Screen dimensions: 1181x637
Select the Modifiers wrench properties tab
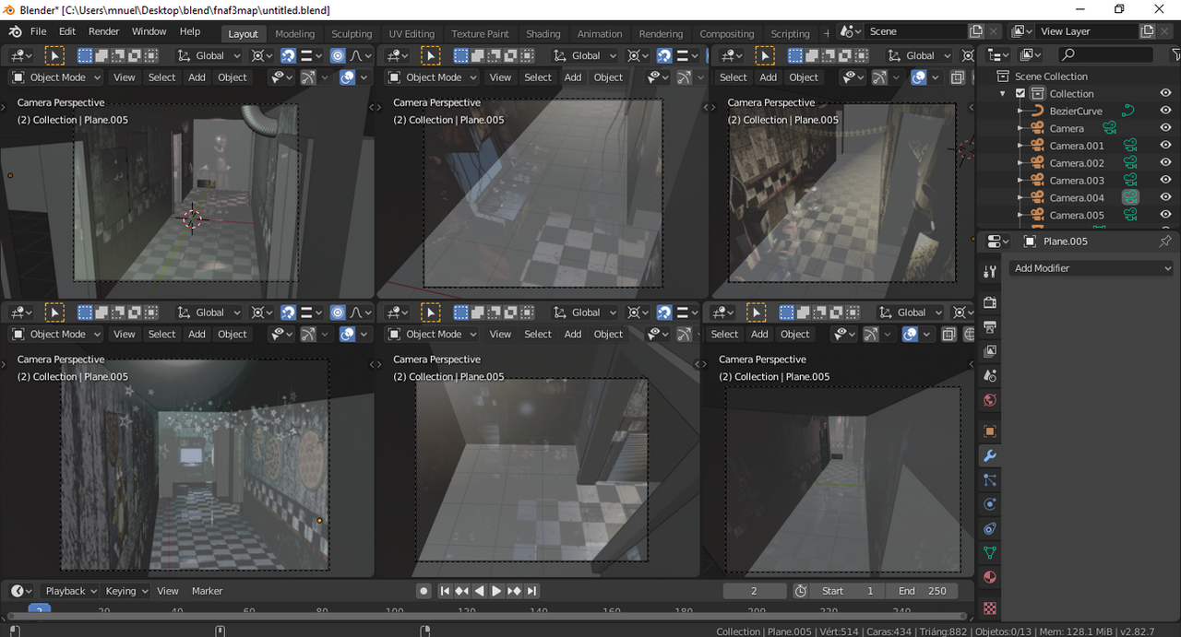click(990, 456)
